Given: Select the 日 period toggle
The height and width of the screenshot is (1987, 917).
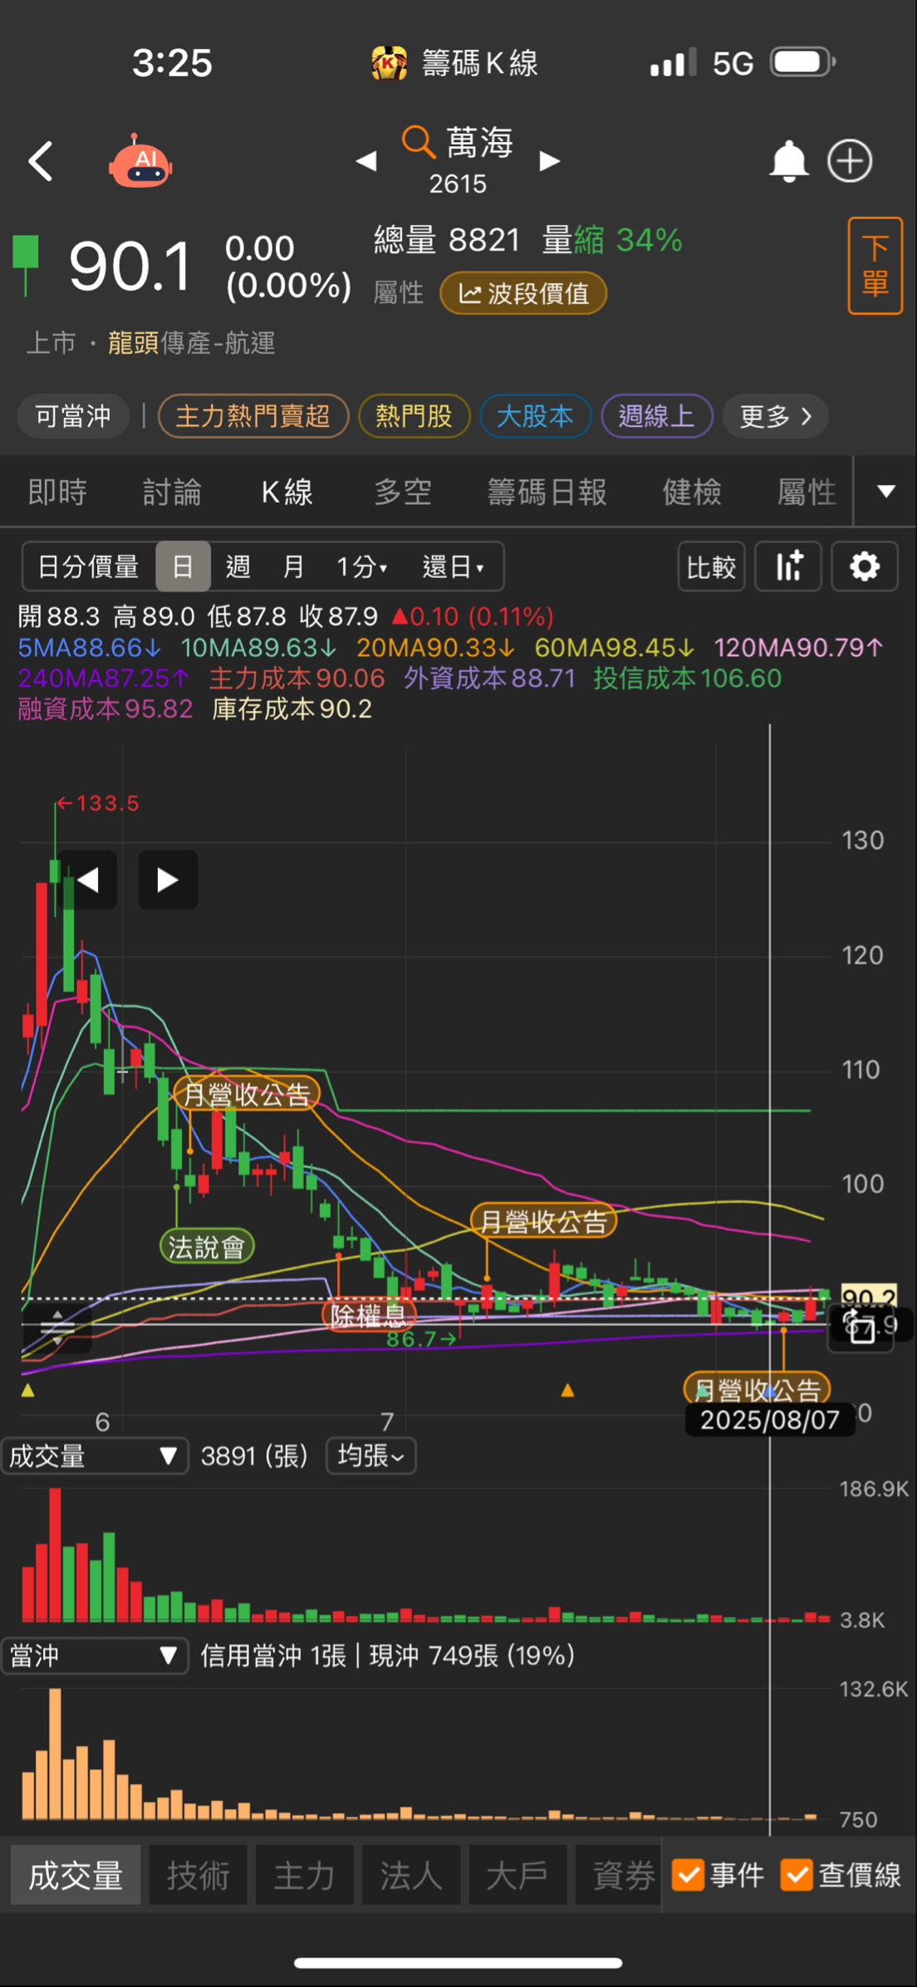Looking at the screenshot, I should pyautogui.click(x=183, y=567).
